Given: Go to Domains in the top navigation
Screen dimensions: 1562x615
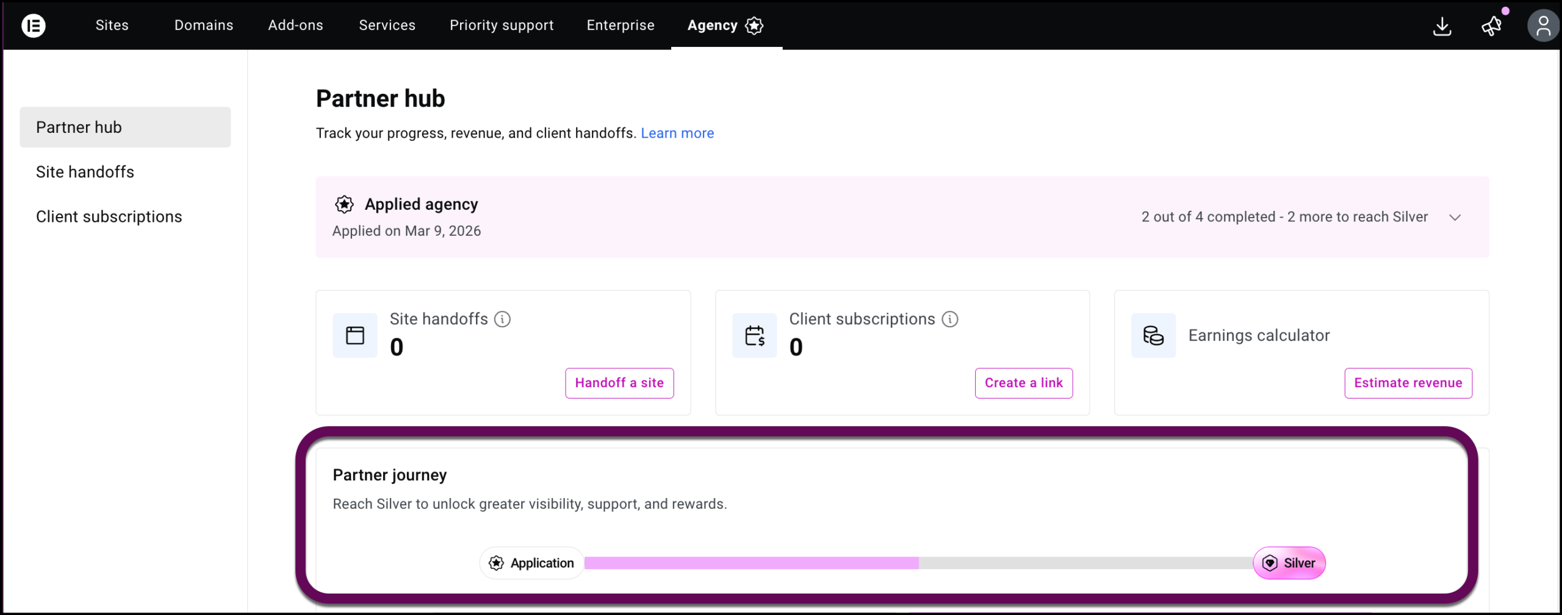Looking at the screenshot, I should tap(204, 26).
